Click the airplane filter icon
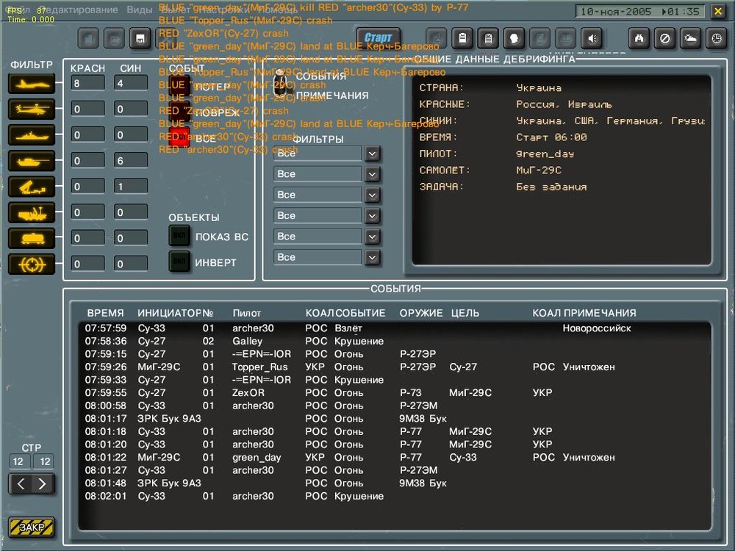 (x=32, y=84)
